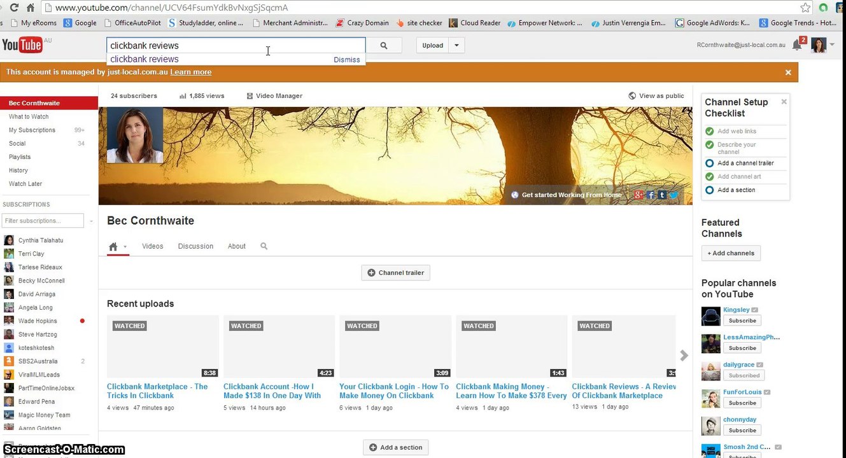The image size is (846, 458).
Task: Open the Learn more link
Action: tap(191, 72)
